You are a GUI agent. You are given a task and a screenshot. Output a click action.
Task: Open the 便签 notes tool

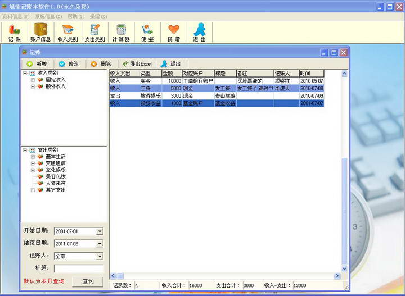(147, 33)
